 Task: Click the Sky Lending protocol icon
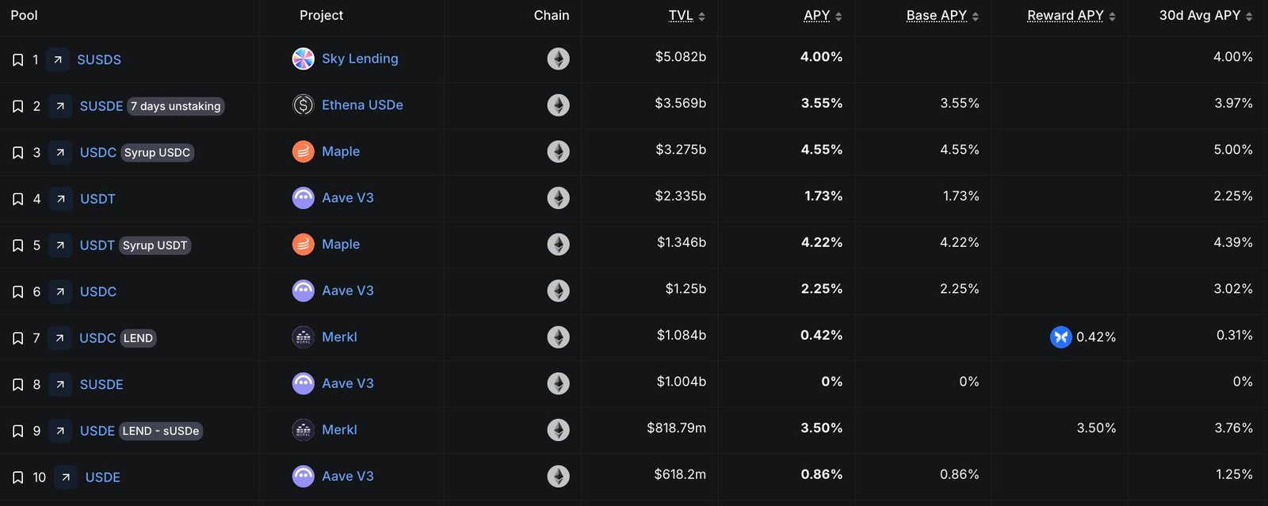pyautogui.click(x=303, y=59)
